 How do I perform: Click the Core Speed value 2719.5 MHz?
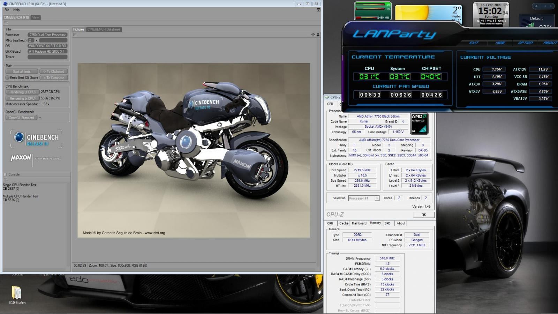pyautogui.click(x=362, y=170)
